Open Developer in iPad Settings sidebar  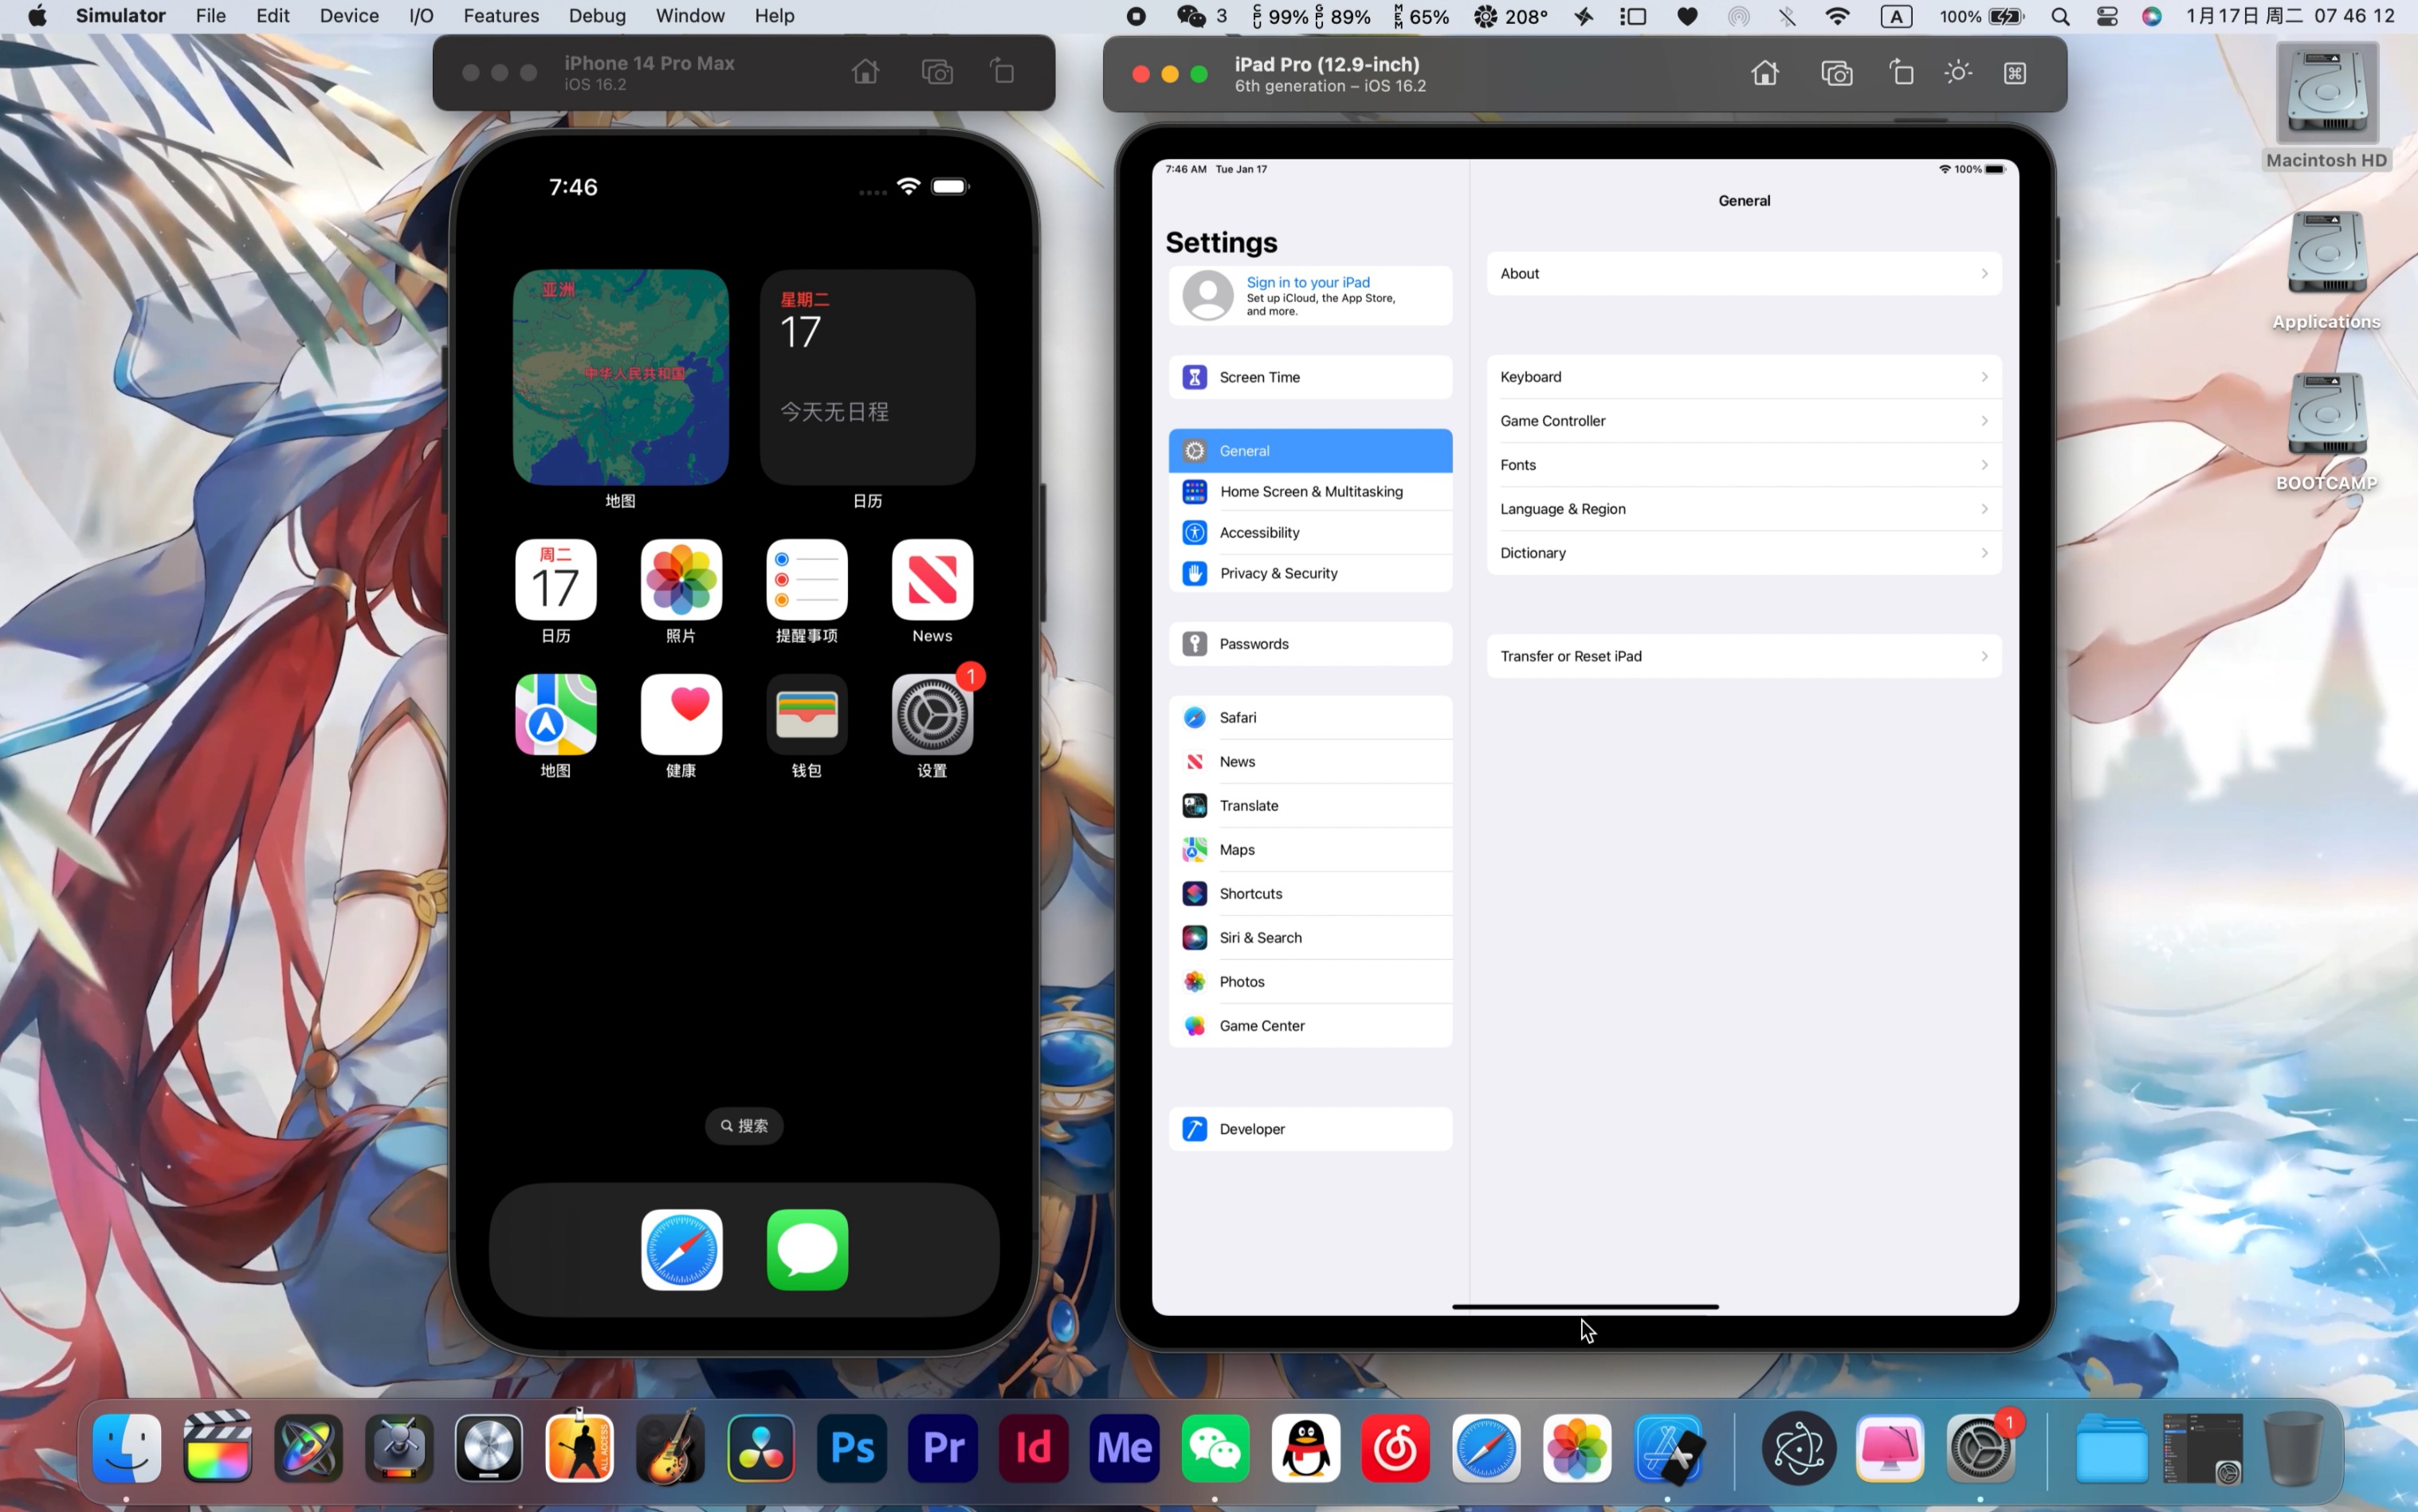click(1310, 1129)
